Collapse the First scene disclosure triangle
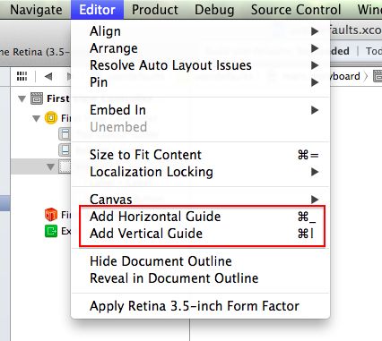Image resolution: width=382 pixels, height=341 pixels. tap(22, 98)
